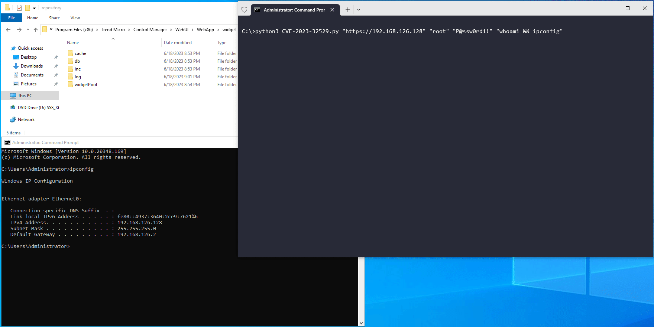This screenshot has width=654, height=327.
Task: Select DVD Drive (D:) in navigation pane
Action: tap(38, 108)
